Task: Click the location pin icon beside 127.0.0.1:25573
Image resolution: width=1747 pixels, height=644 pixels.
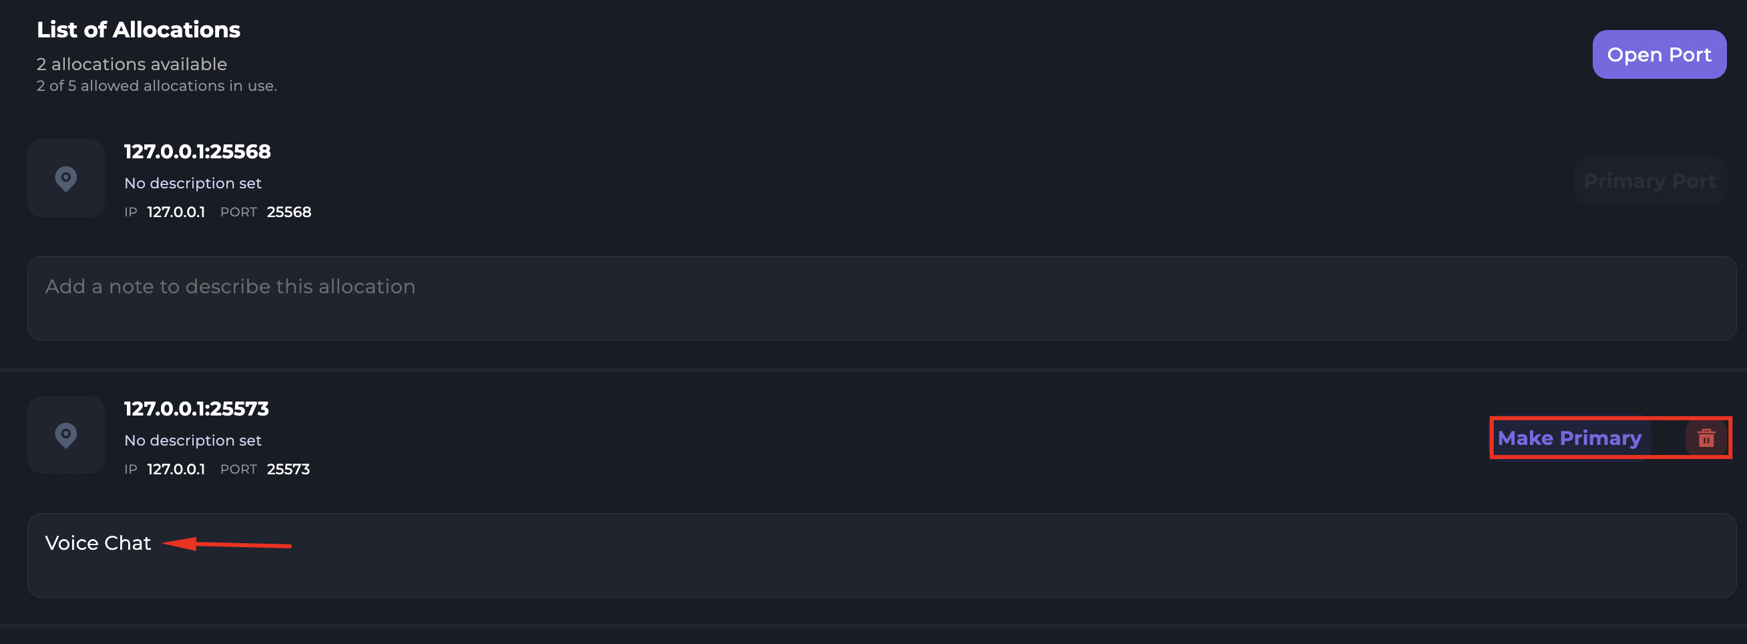Action: (66, 435)
